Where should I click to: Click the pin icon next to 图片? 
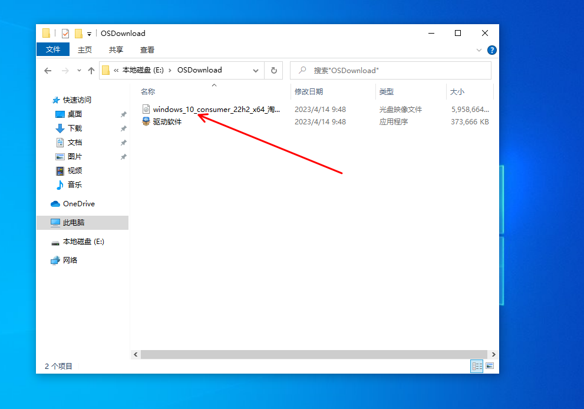pyautogui.click(x=123, y=157)
